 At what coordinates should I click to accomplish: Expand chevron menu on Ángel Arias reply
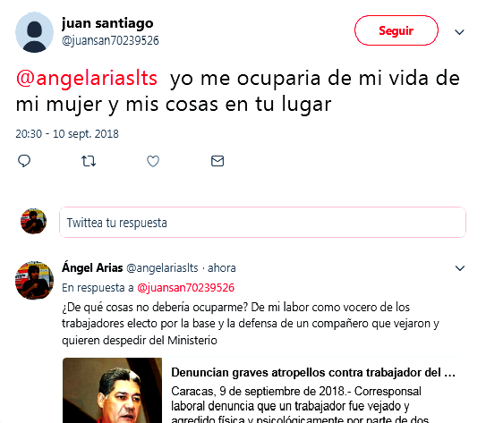[460, 268]
